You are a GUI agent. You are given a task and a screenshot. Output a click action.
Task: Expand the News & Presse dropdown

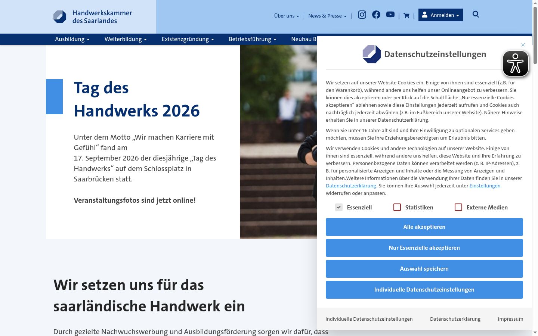tap(327, 16)
